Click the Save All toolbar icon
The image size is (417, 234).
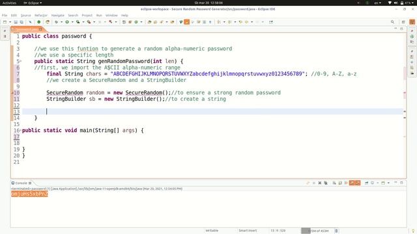click(22, 22)
